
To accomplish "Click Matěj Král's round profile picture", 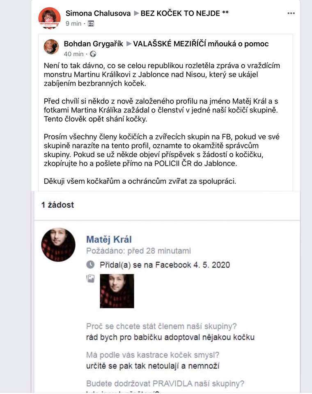I will pyautogui.click(x=58, y=245).
